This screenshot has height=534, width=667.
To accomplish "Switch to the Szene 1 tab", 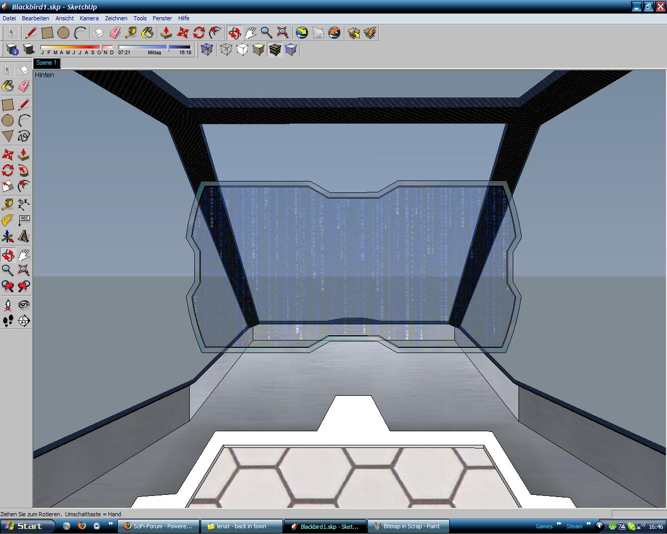I will coord(46,63).
